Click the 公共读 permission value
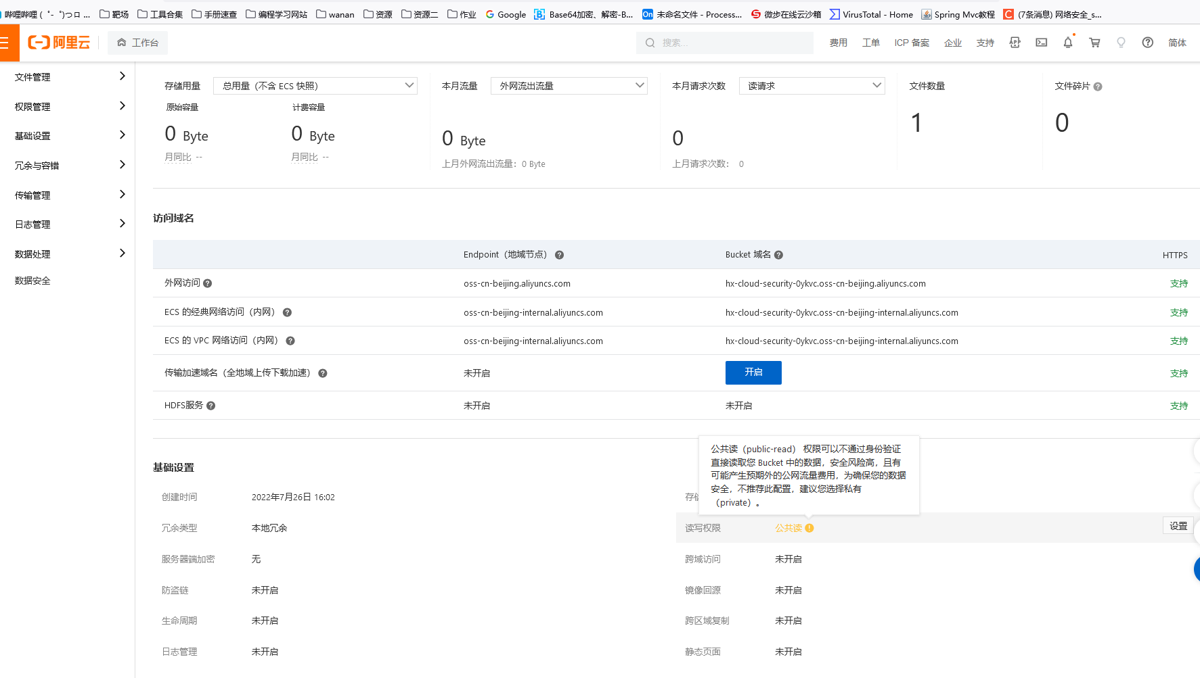Screen dimensions: 1200x678 coord(788,528)
